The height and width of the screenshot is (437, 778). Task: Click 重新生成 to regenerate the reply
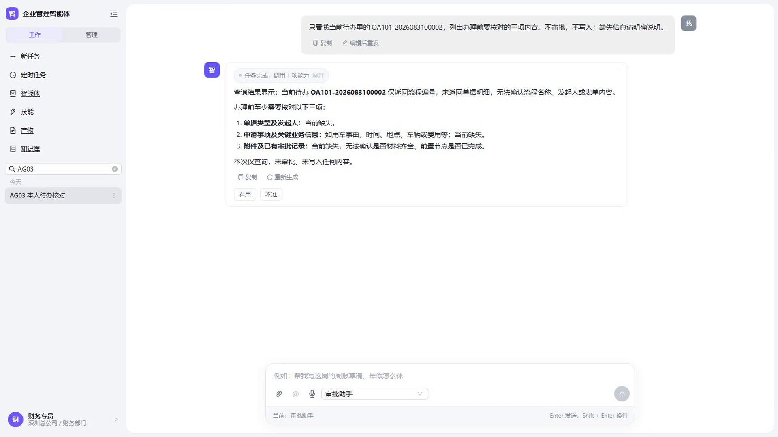282,177
